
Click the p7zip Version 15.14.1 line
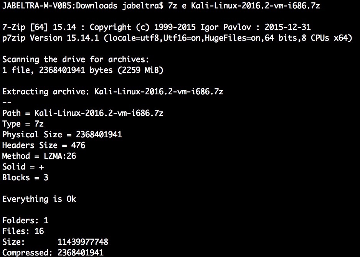[177, 38]
